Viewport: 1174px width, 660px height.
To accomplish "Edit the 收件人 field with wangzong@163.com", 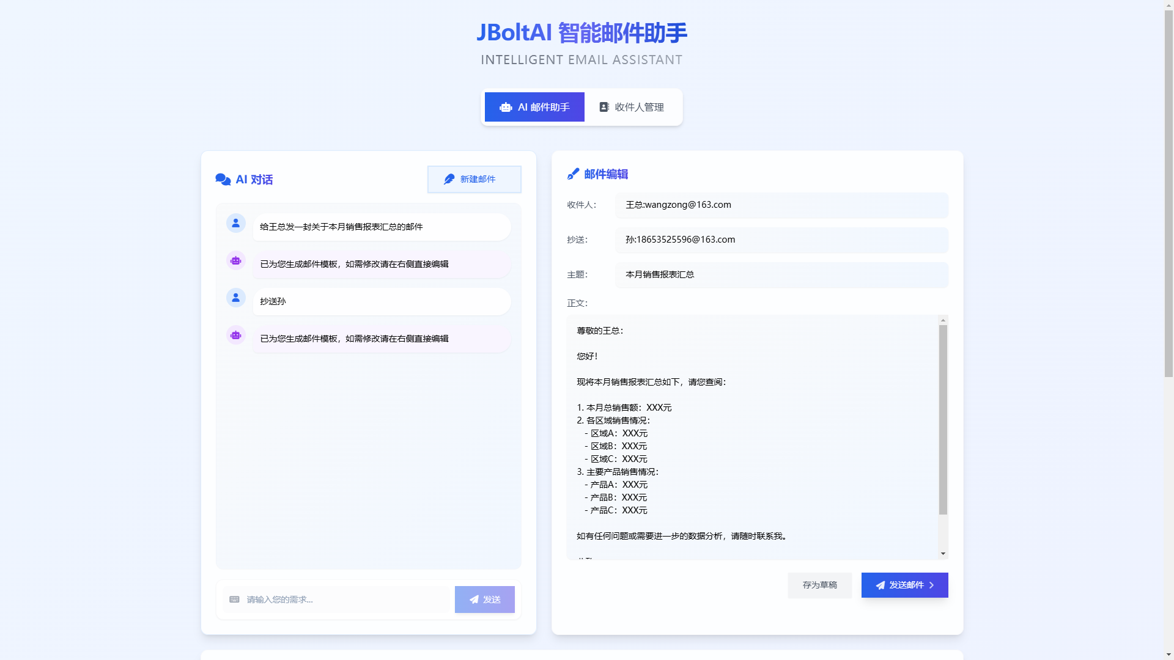I will coord(782,205).
